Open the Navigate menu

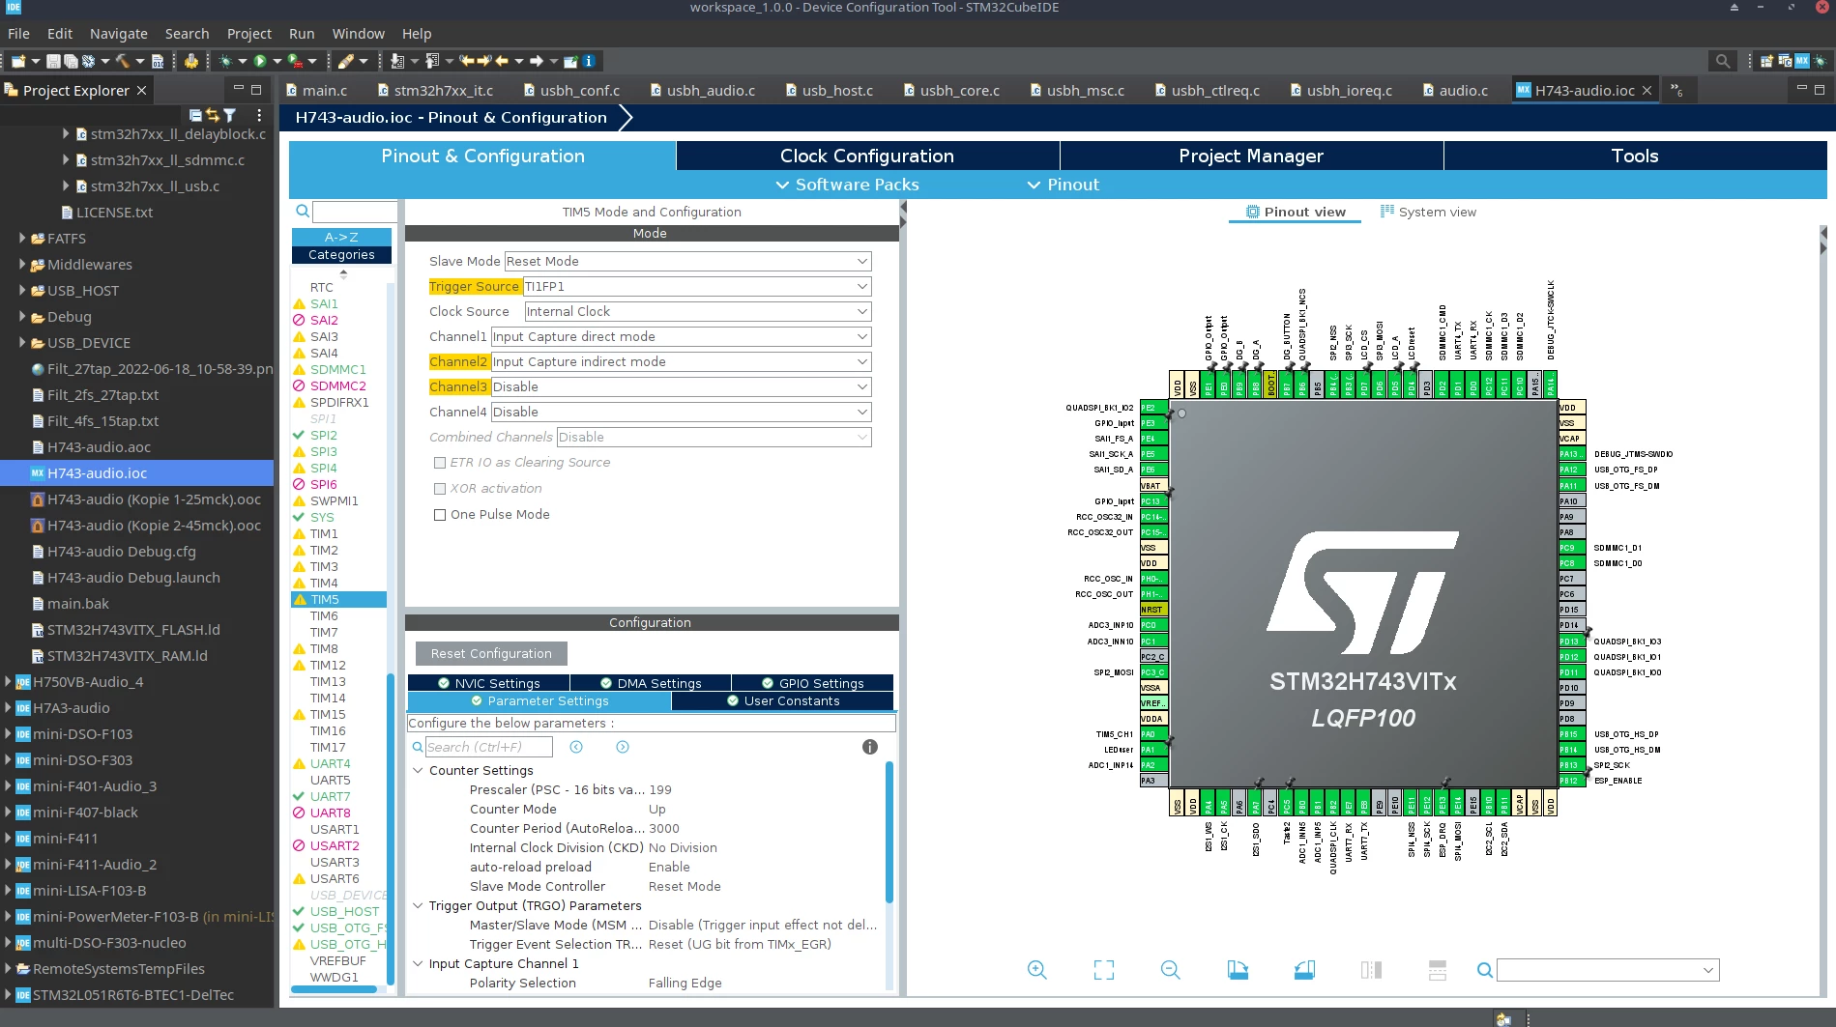(x=118, y=34)
